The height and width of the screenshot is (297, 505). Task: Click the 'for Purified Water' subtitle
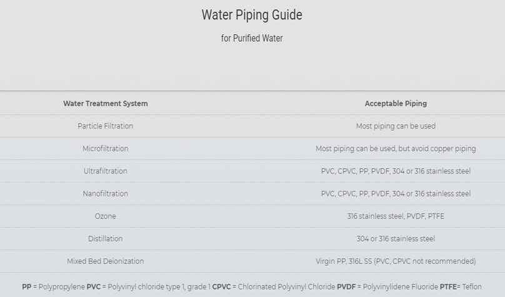click(x=252, y=39)
